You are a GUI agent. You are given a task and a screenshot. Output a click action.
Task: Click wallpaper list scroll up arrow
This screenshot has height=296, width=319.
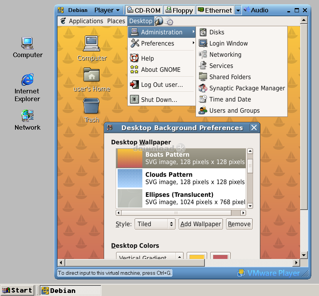250,151
